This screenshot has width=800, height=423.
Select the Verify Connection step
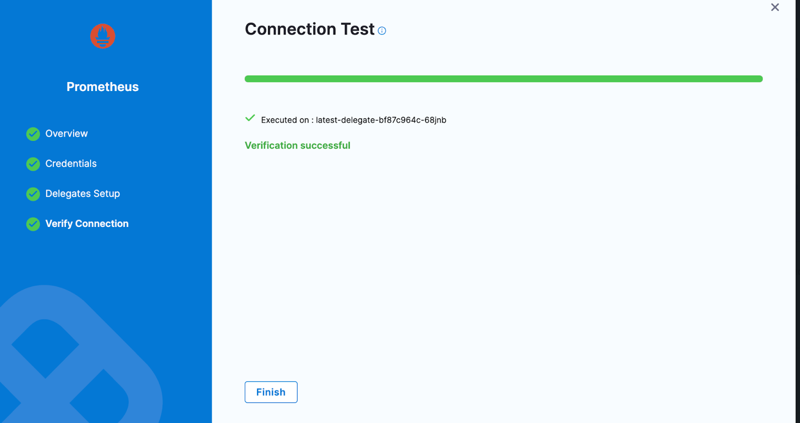[87, 223]
